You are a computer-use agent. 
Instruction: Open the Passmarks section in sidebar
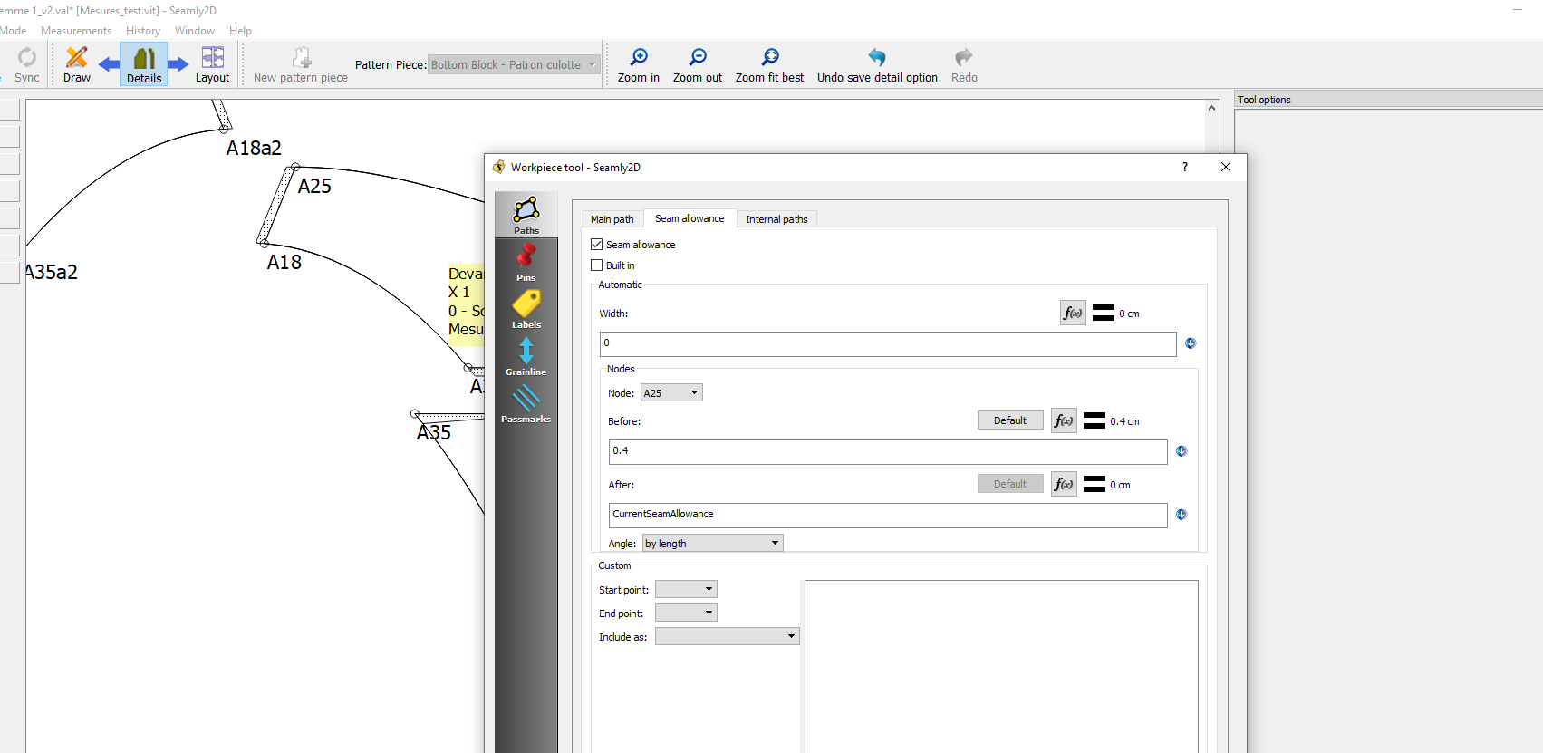(x=526, y=403)
